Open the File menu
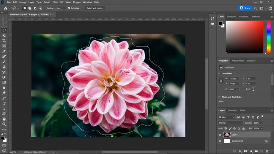 click(9, 2)
